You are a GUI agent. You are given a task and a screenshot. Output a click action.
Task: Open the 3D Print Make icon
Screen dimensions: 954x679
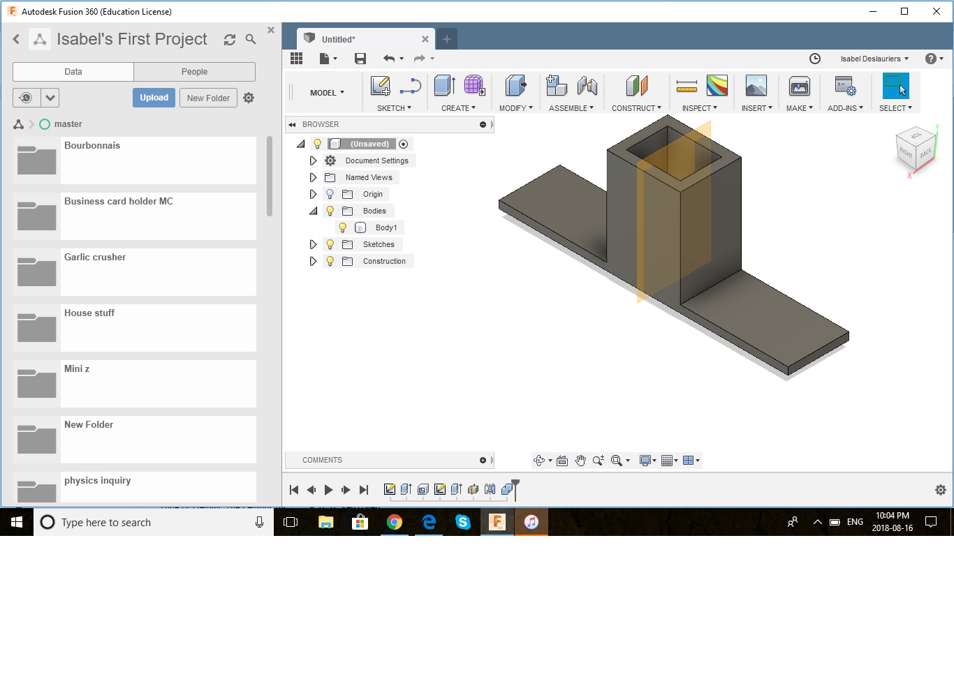[799, 86]
